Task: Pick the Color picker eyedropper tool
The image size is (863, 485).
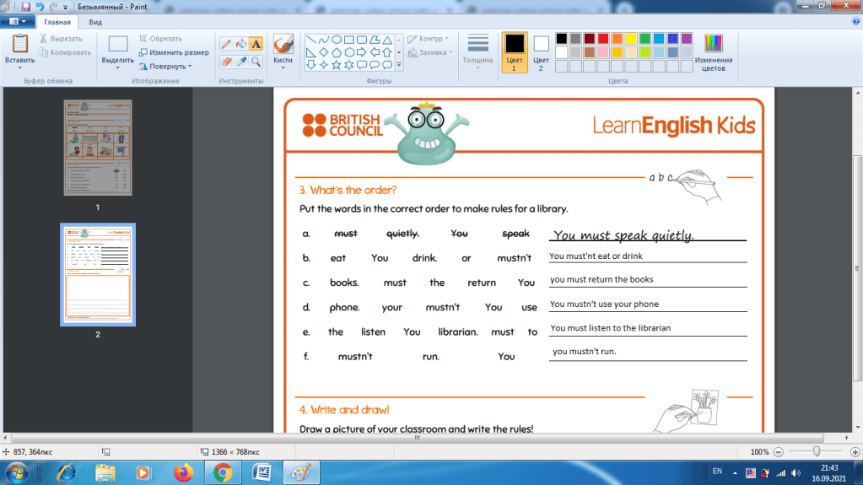Action: [x=240, y=62]
